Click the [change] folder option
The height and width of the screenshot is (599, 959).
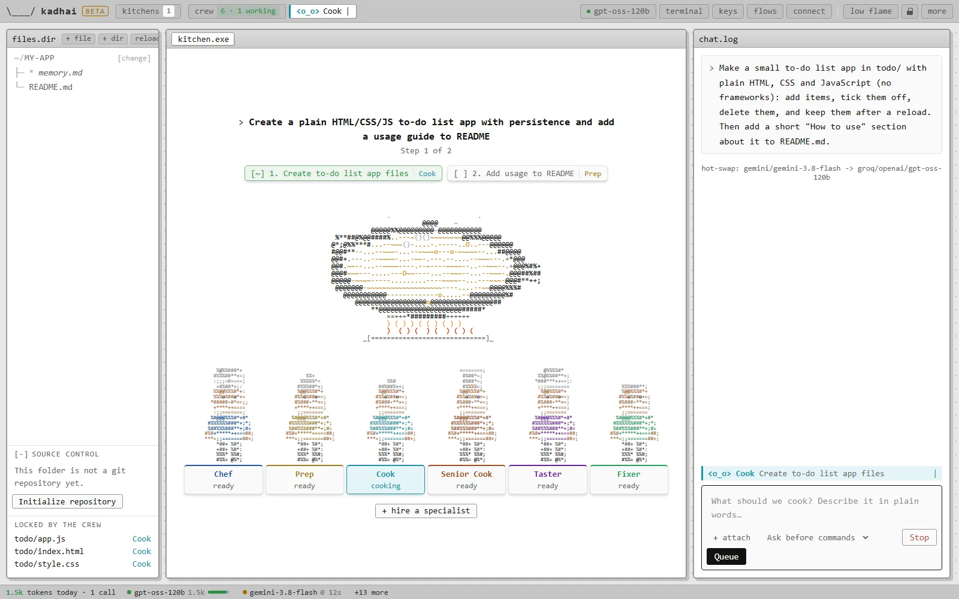134,58
